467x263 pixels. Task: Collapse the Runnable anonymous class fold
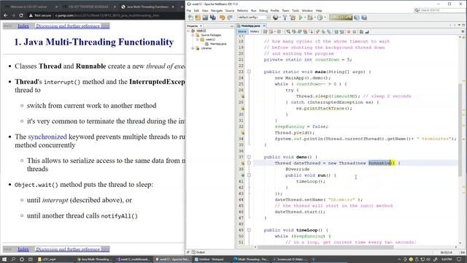point(249,163)
